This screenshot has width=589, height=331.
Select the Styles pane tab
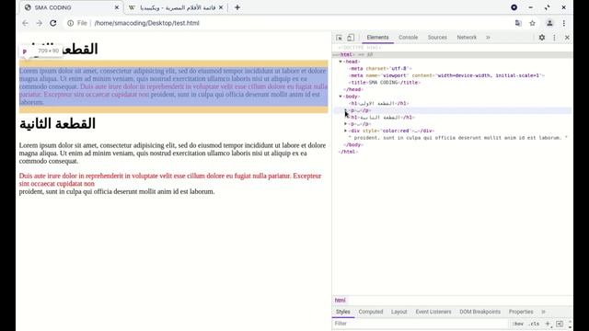342,312
